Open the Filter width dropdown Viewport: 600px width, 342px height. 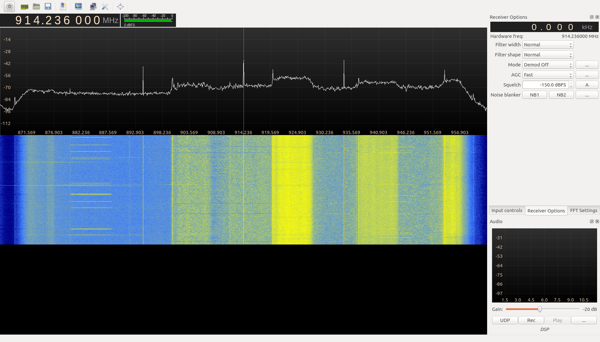point(548,45)
